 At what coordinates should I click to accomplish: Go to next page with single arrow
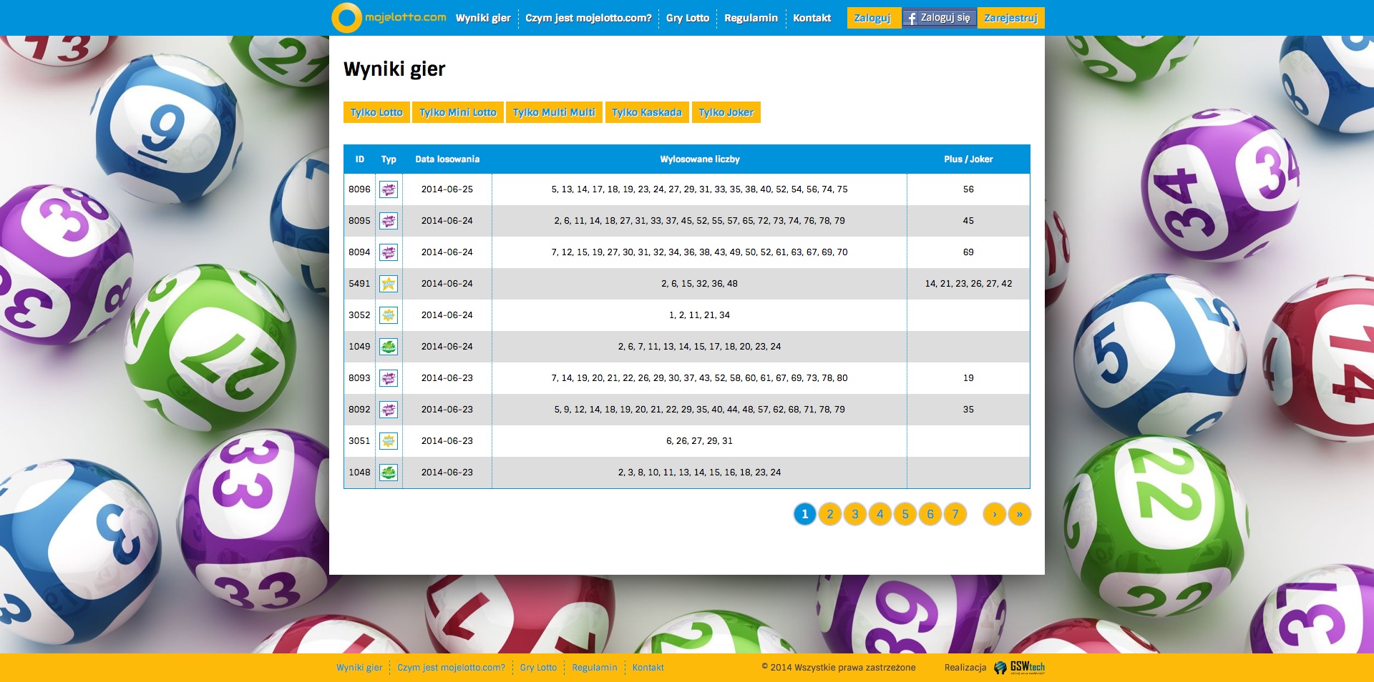click(x=995, y=514)
